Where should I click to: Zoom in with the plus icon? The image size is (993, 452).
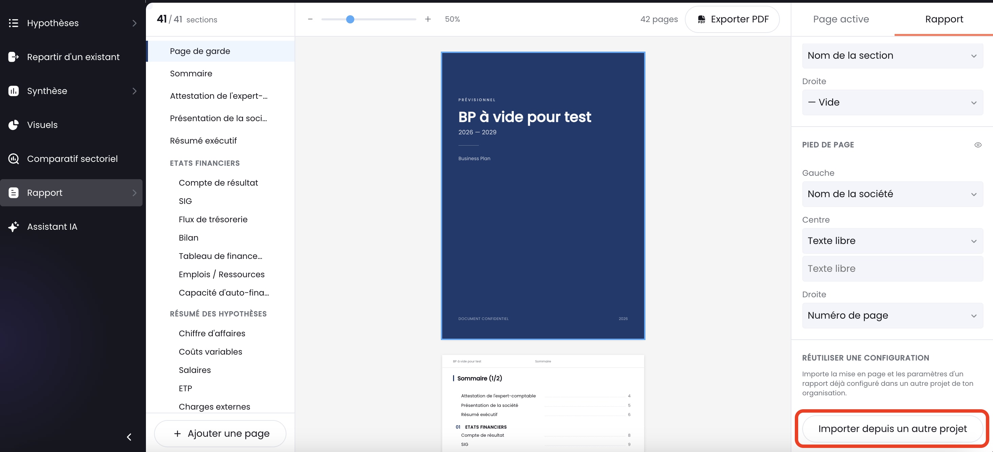click(428, 19)
